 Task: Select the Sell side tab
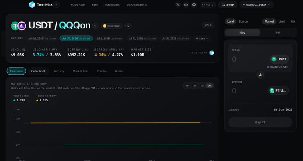coord(278,32)
